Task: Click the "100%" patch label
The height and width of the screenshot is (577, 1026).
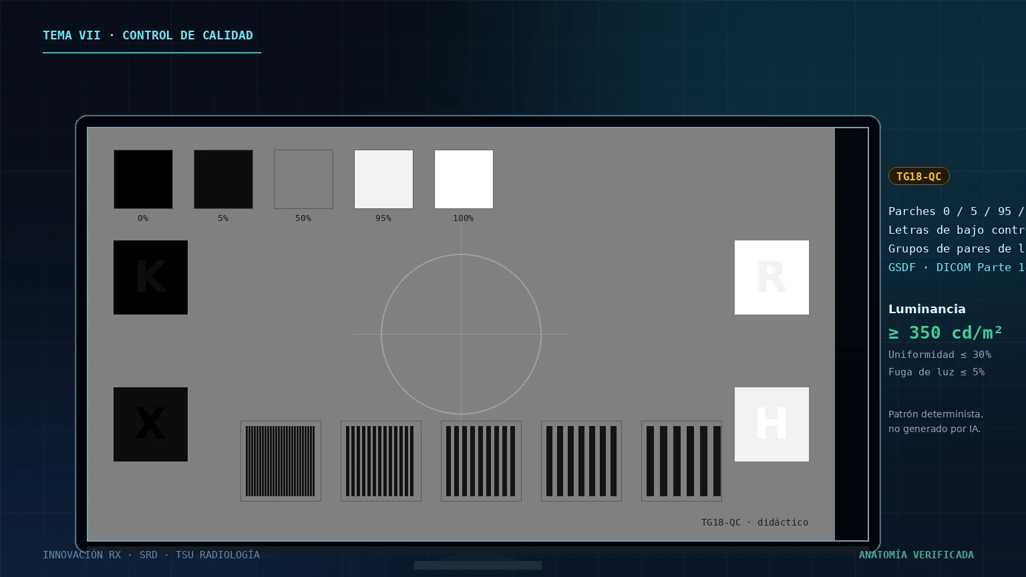Action: [463, 218]
